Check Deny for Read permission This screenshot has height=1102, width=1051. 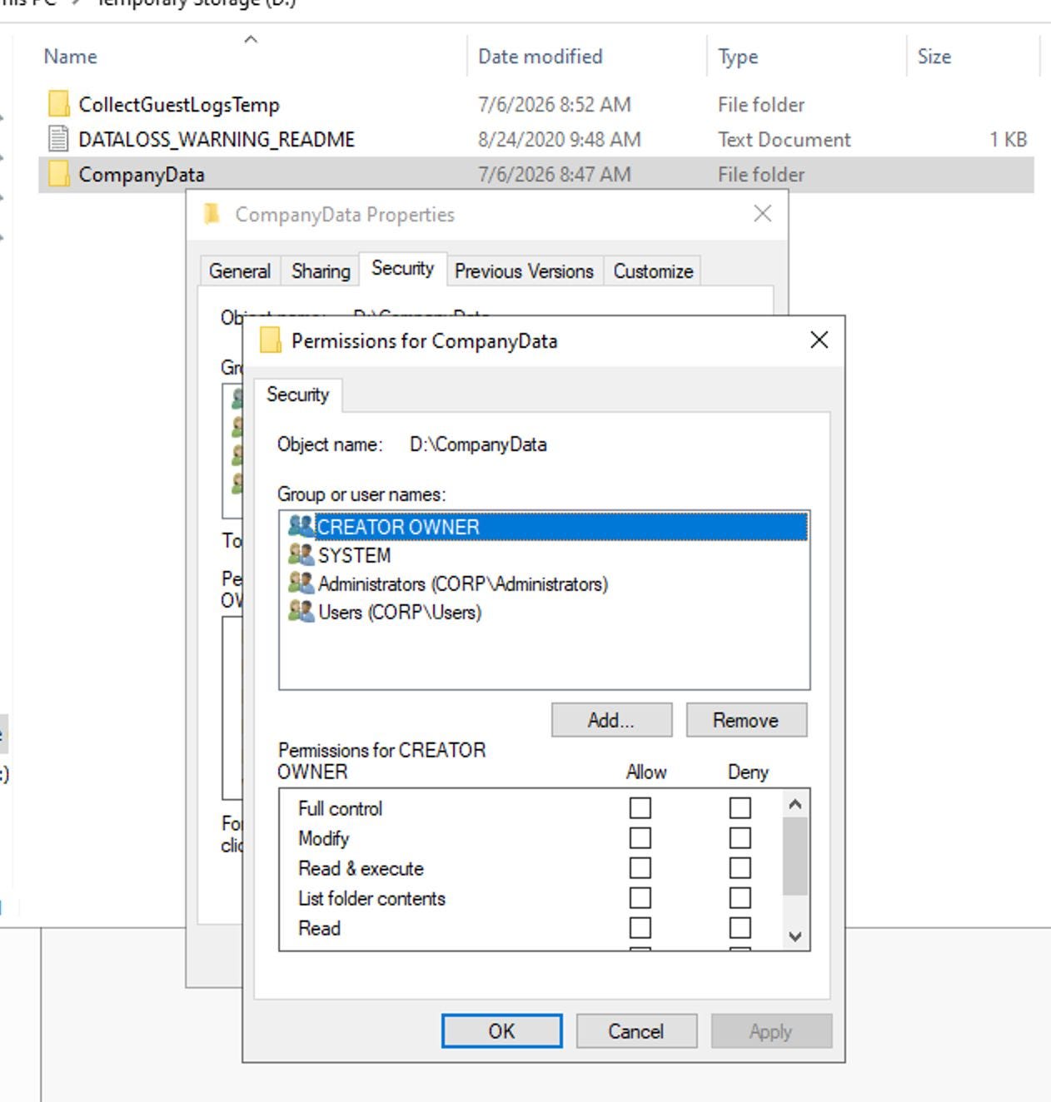[x=740, y=927]
